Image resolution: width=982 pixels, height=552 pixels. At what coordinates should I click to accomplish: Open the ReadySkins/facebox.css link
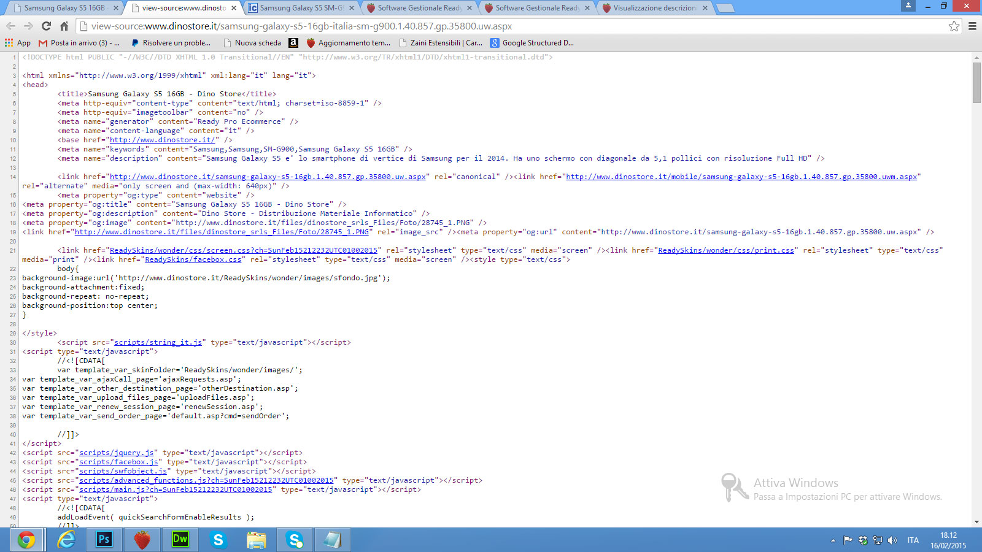(x=193, y=259)
